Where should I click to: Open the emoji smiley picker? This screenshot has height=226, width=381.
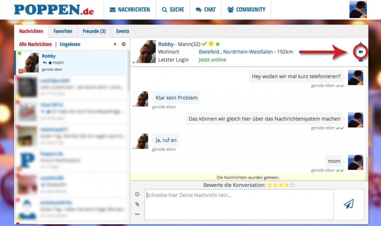click(x=137, y=194)
